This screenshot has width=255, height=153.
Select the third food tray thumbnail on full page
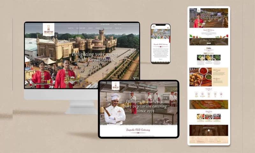tap(217, 58)
